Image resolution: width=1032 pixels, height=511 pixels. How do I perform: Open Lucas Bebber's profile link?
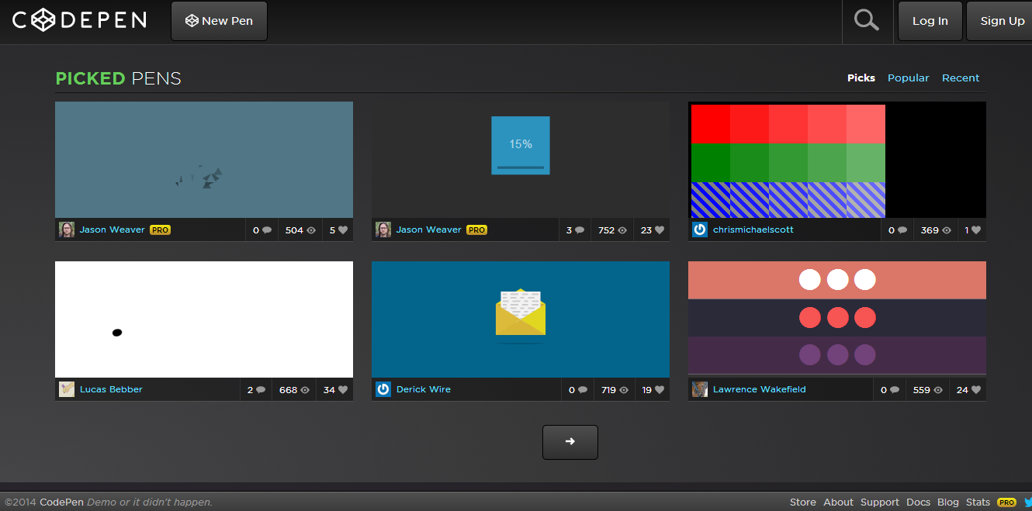(111, 389)
